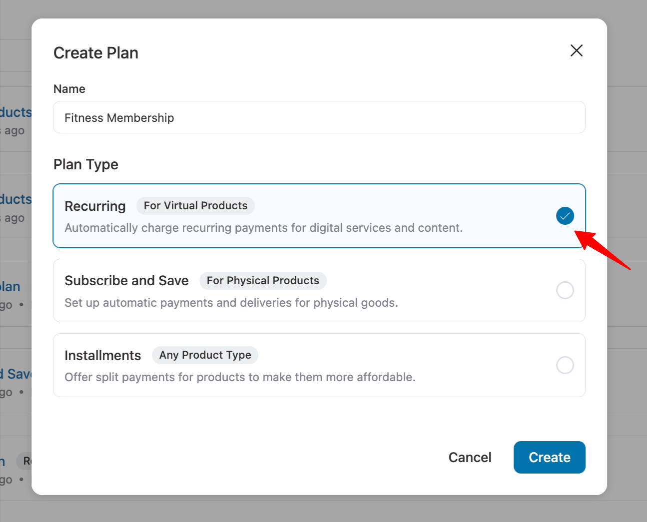Viewport: 647px width, 522px height.
Task: Click the For Physical Products badge
Action: click(x=263, y=280)
